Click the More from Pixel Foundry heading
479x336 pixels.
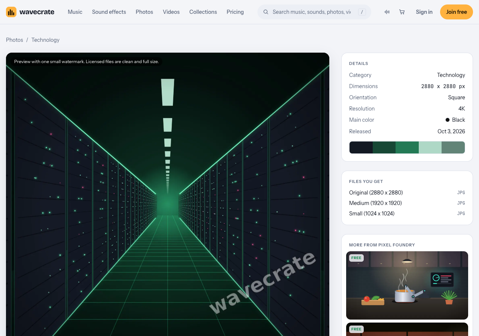[382, 245]
